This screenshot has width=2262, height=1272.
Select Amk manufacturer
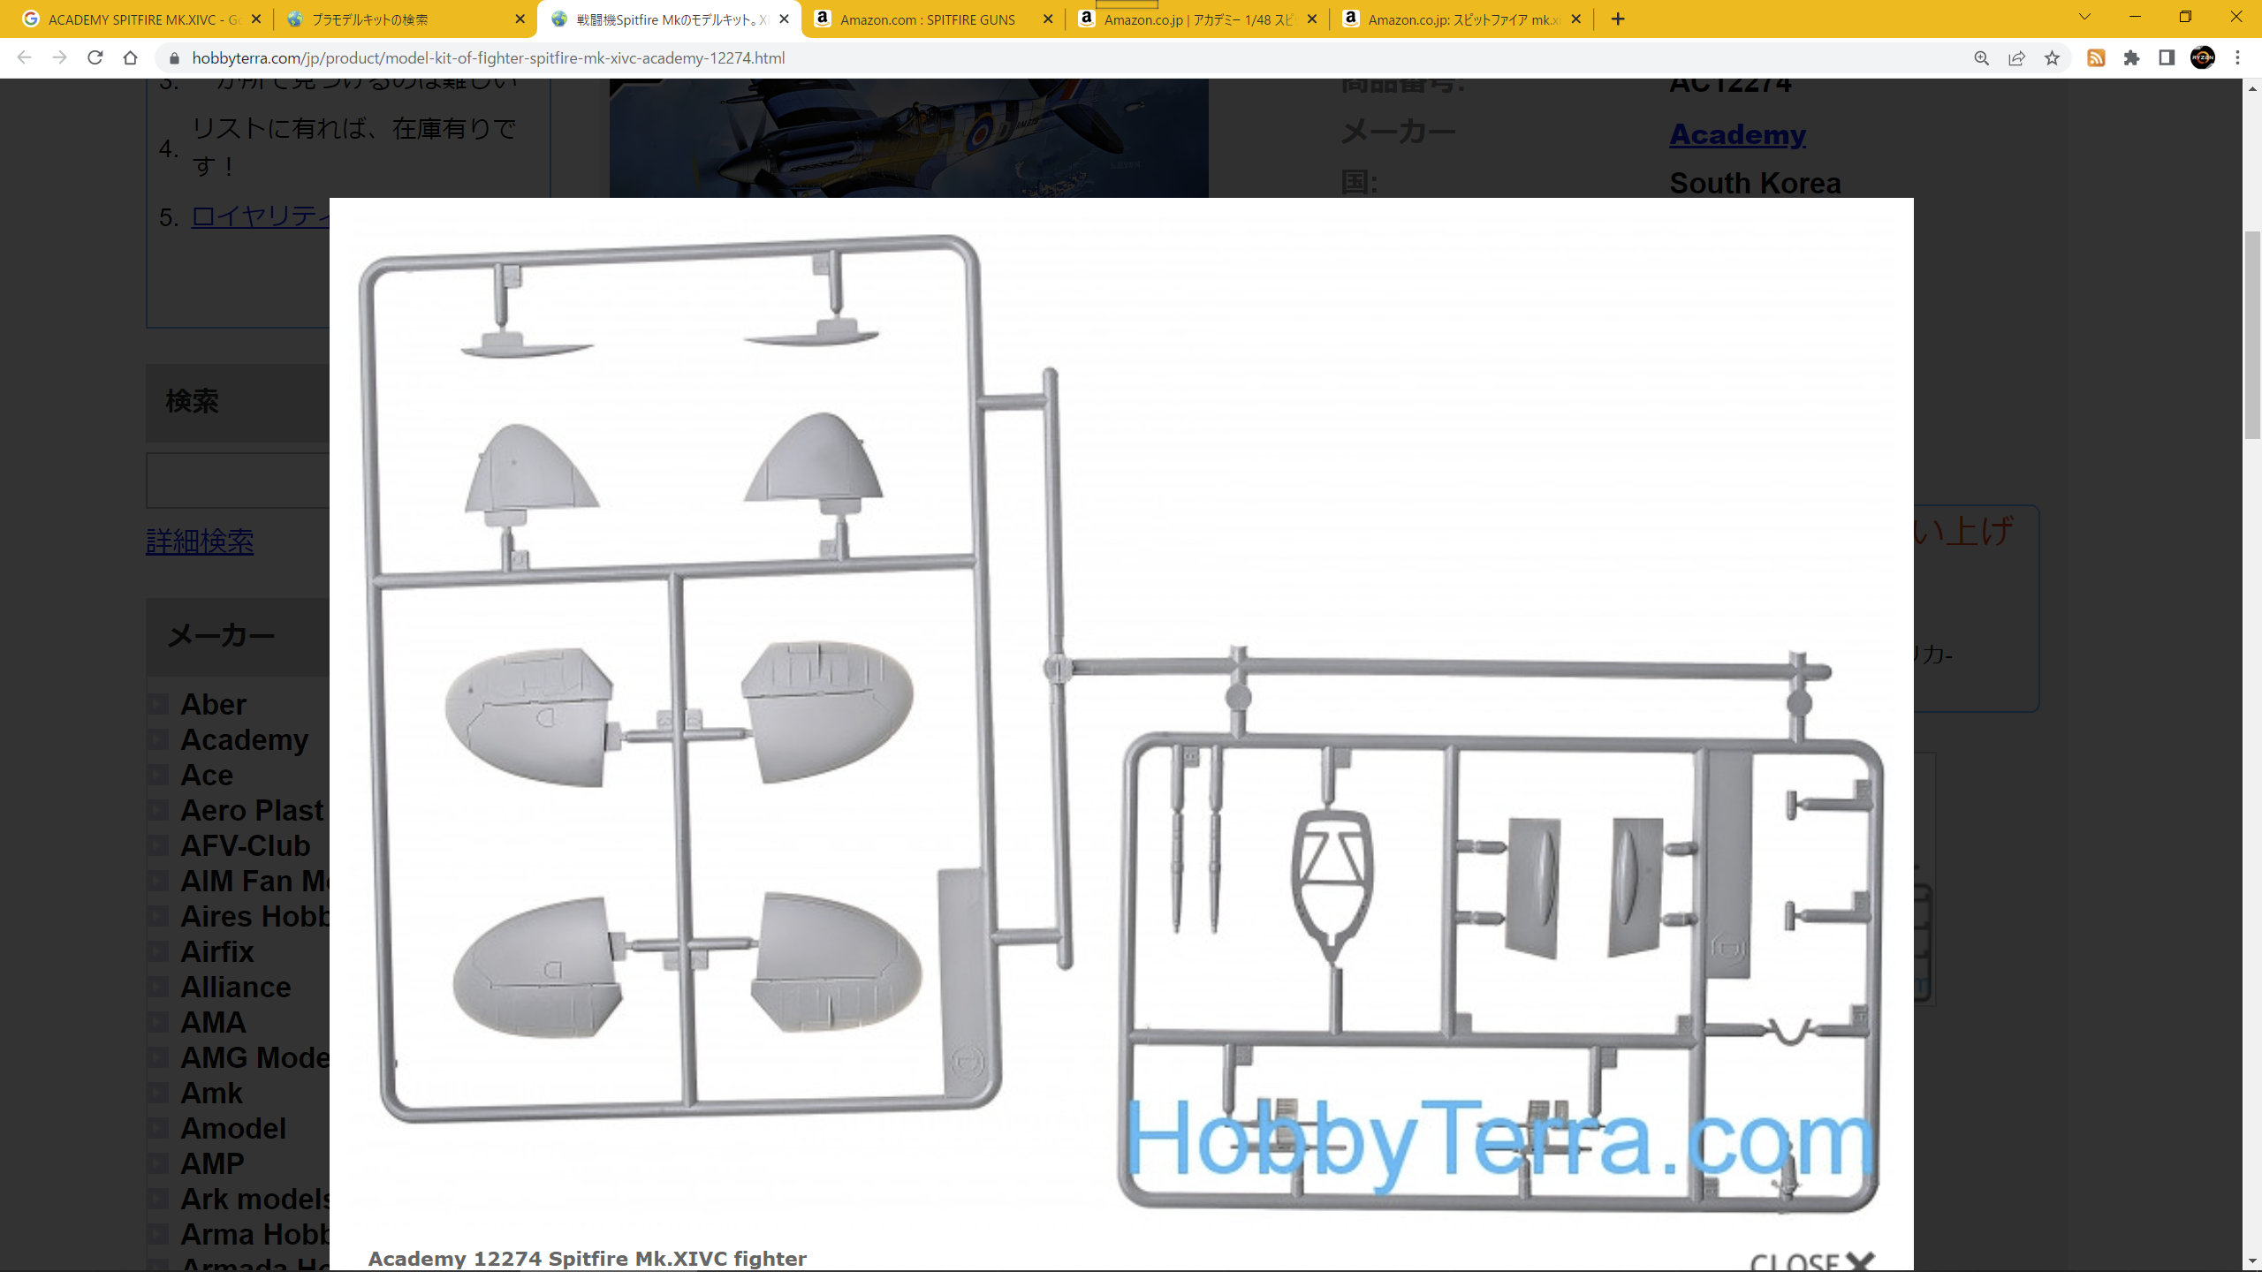coord(211,1094)
